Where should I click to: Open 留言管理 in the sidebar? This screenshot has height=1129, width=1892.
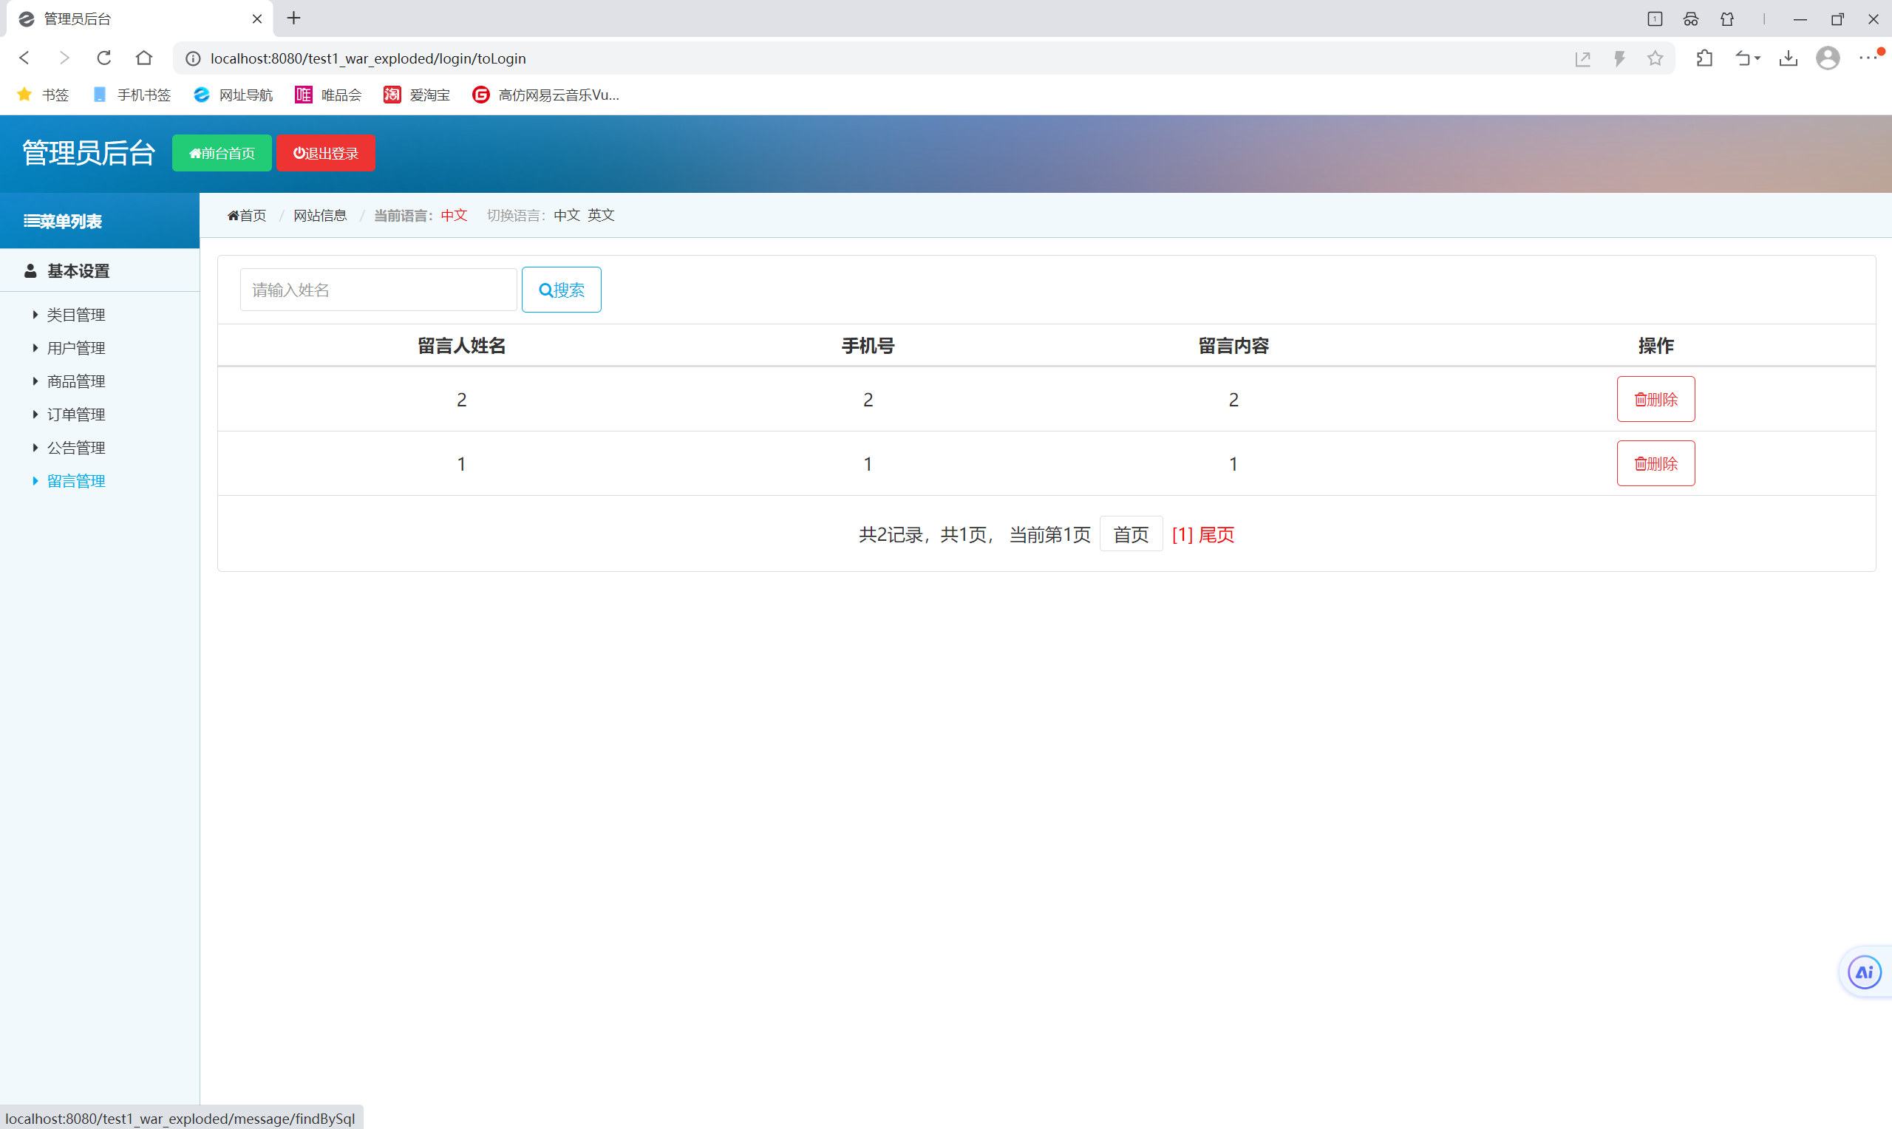(x=76, y=481)
